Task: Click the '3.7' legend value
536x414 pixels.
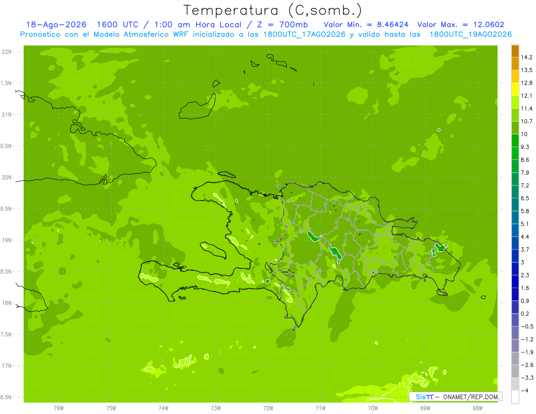Action: [525, 249]
